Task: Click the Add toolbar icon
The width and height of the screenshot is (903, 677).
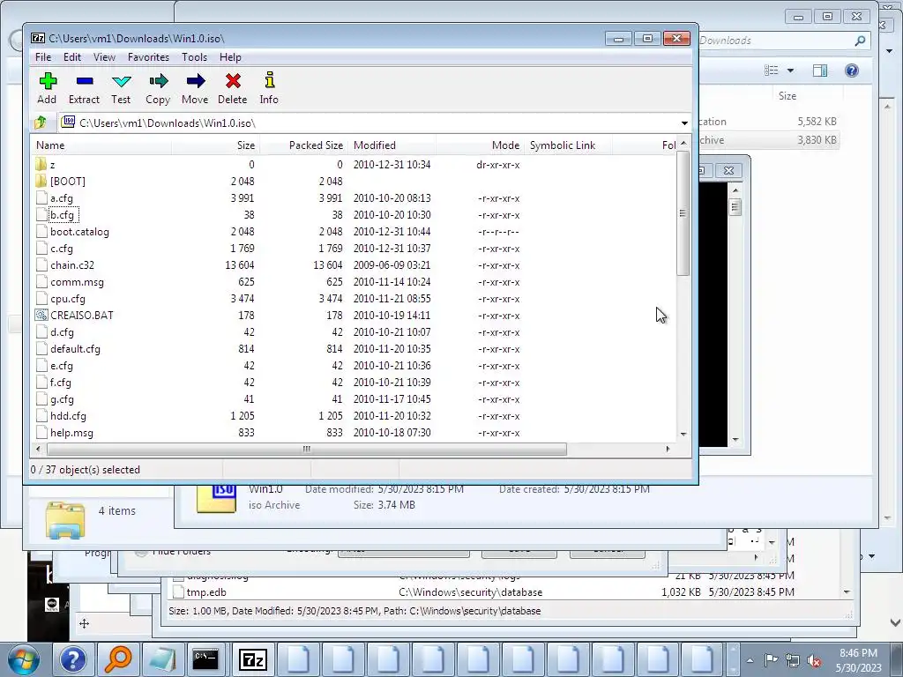Action: click(x=48, y=81)
